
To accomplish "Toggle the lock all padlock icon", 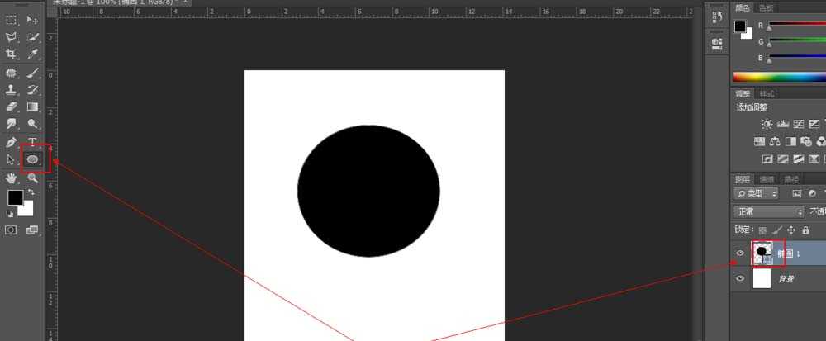I will point(806,230).
